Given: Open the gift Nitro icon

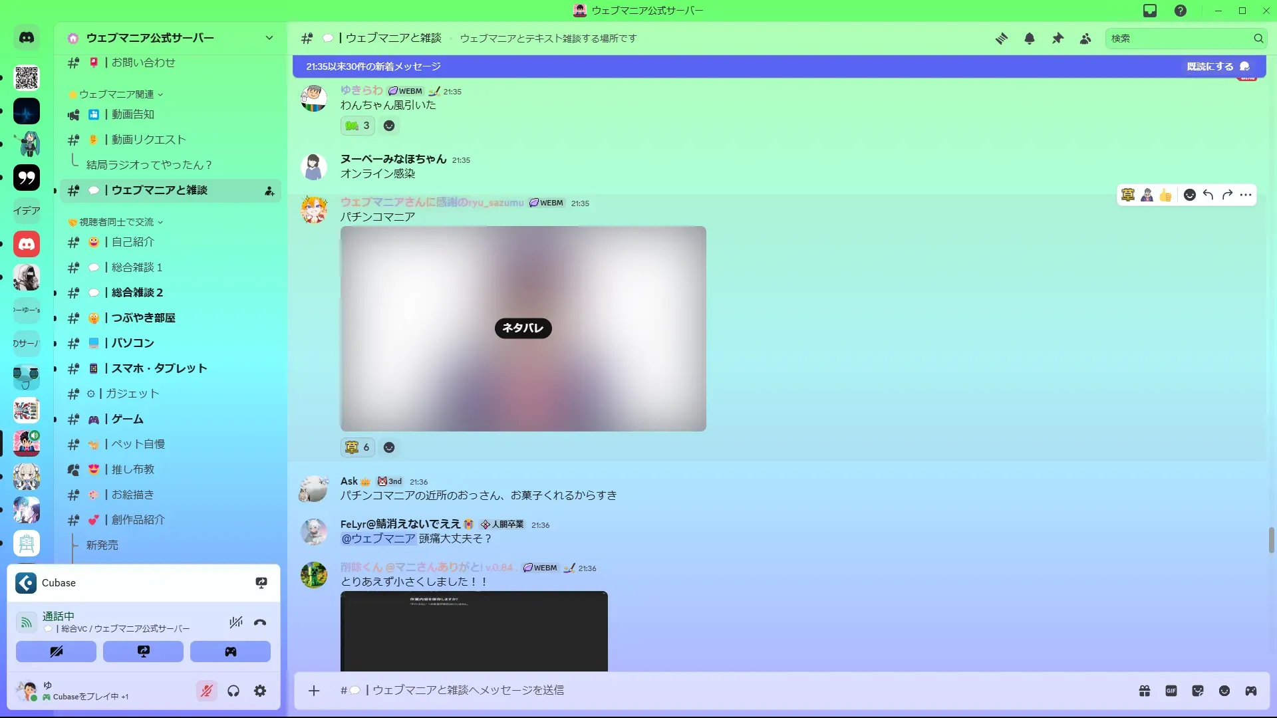Looking at the screenshot, I should pyautogui.click(x=1144, y=691).
